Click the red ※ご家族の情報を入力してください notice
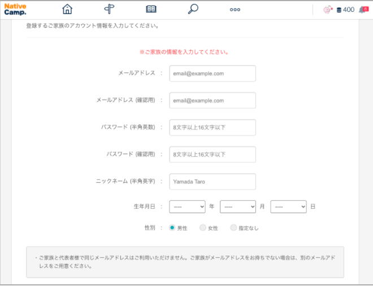This screenshot has width=373, height=286. pos(184,52)
